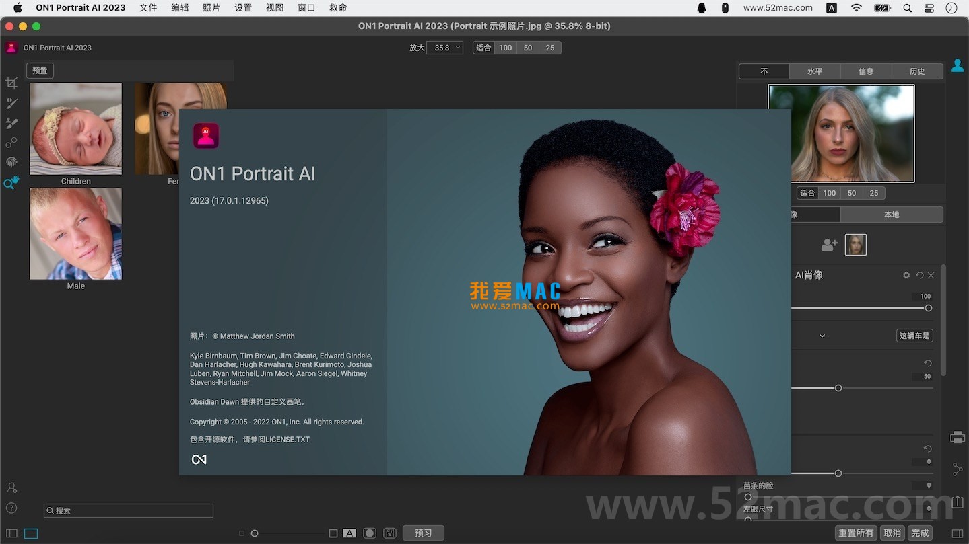Viewport: 969px width, 544px height.
Task: Click the Portrait AI app icon in about dialog
Action: [x=206, y=135]
